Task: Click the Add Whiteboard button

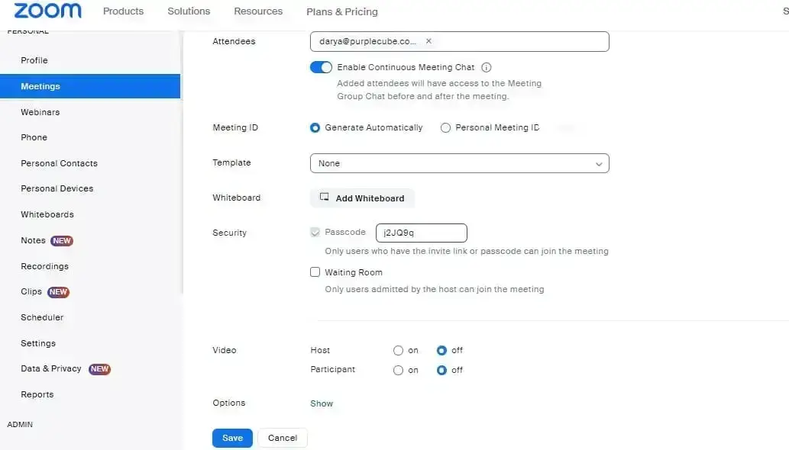Action: click(x=362, y=198)
